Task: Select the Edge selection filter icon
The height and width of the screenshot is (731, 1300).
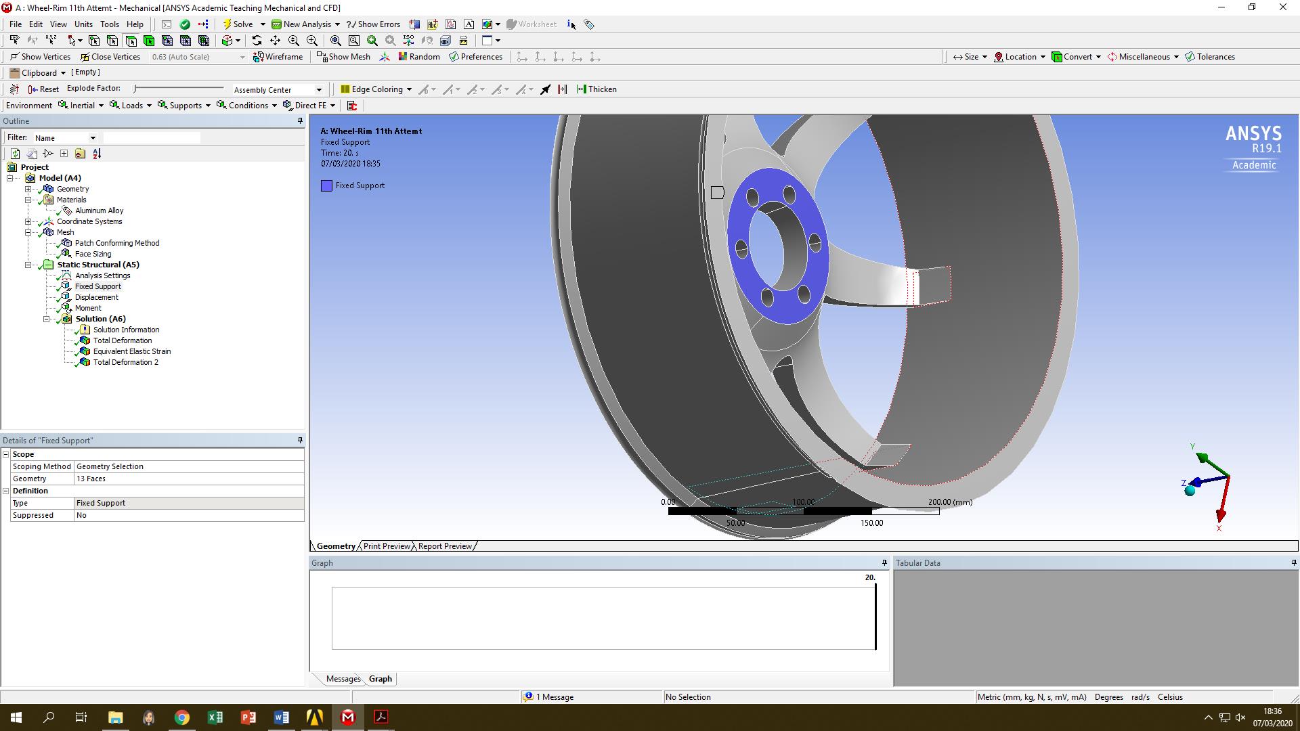Action: point(112,41)
